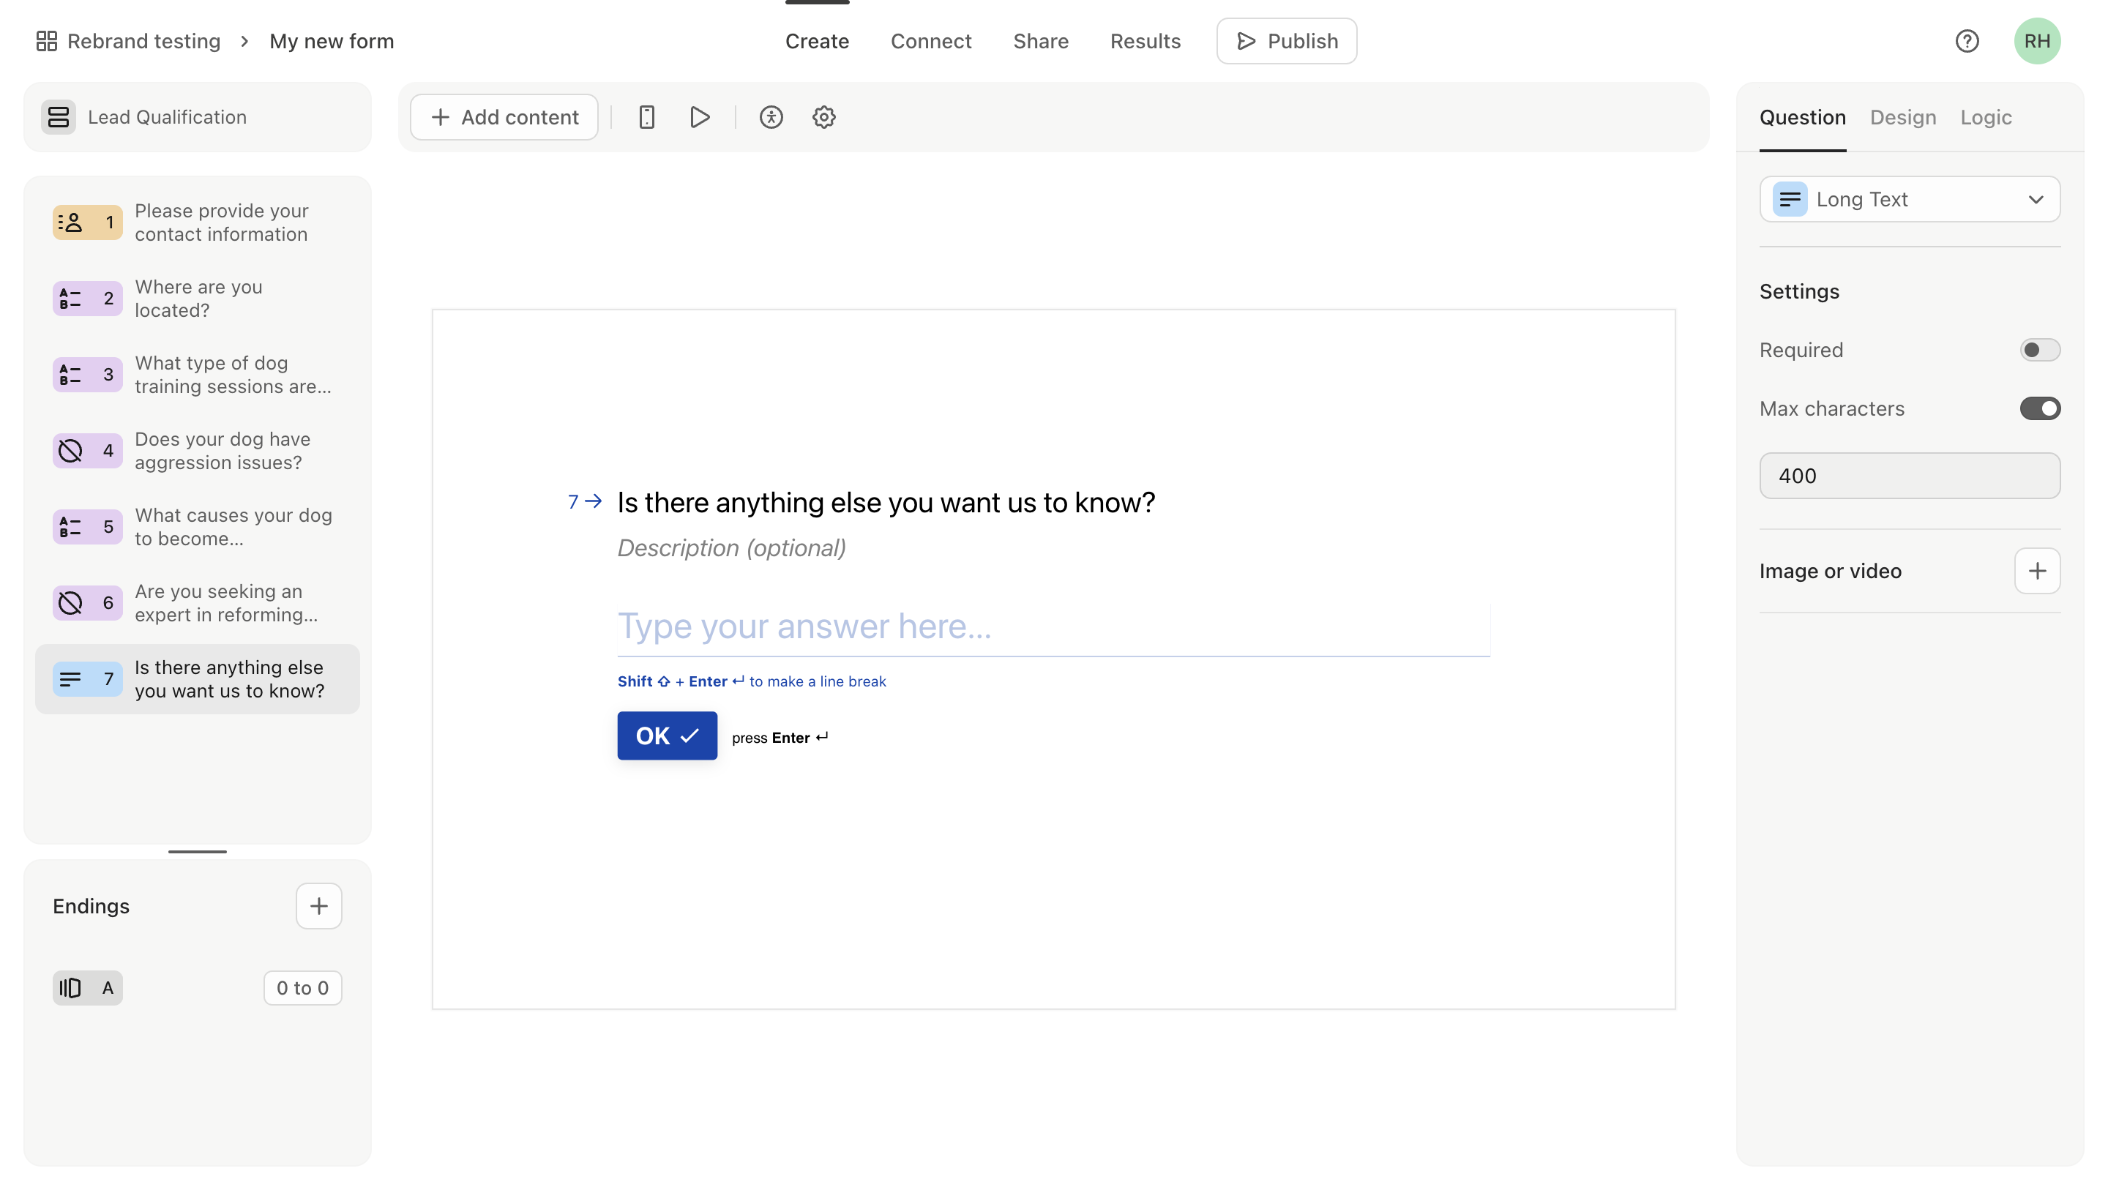This screenshot has height=1190, width=2108.
Task: Click the form settings gear icon
Action: pyautogui.click(x=823, y=117)
